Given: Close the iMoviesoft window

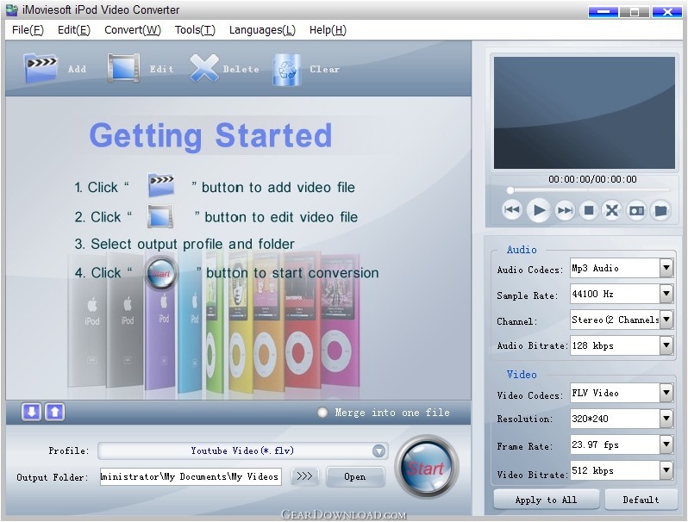Looking at the screenshot, I should (x=667, y=12).
